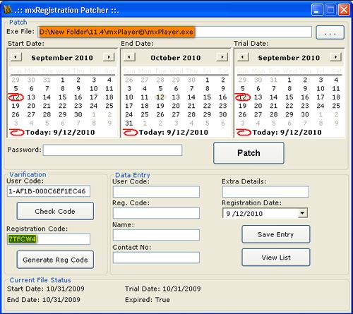This screenshot has height=314, width=353.
Task: Select September 30 in Start Date calendar
Action: click(x=78, y=114)
